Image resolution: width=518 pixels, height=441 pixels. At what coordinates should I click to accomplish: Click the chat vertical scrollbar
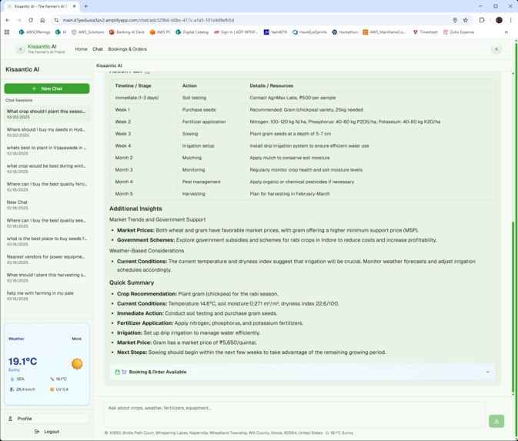pyautogui.click(x=513, y=308)
